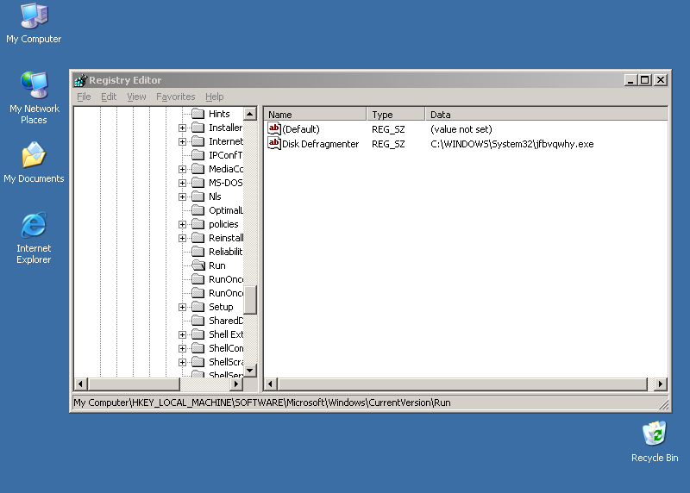Select the Internet Explorer desktop icon
Screen dimensions: 690x493
[34, 238]
